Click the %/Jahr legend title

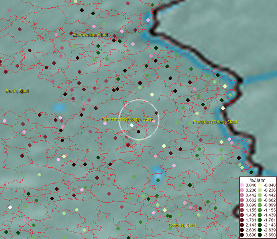click(257, 180)
